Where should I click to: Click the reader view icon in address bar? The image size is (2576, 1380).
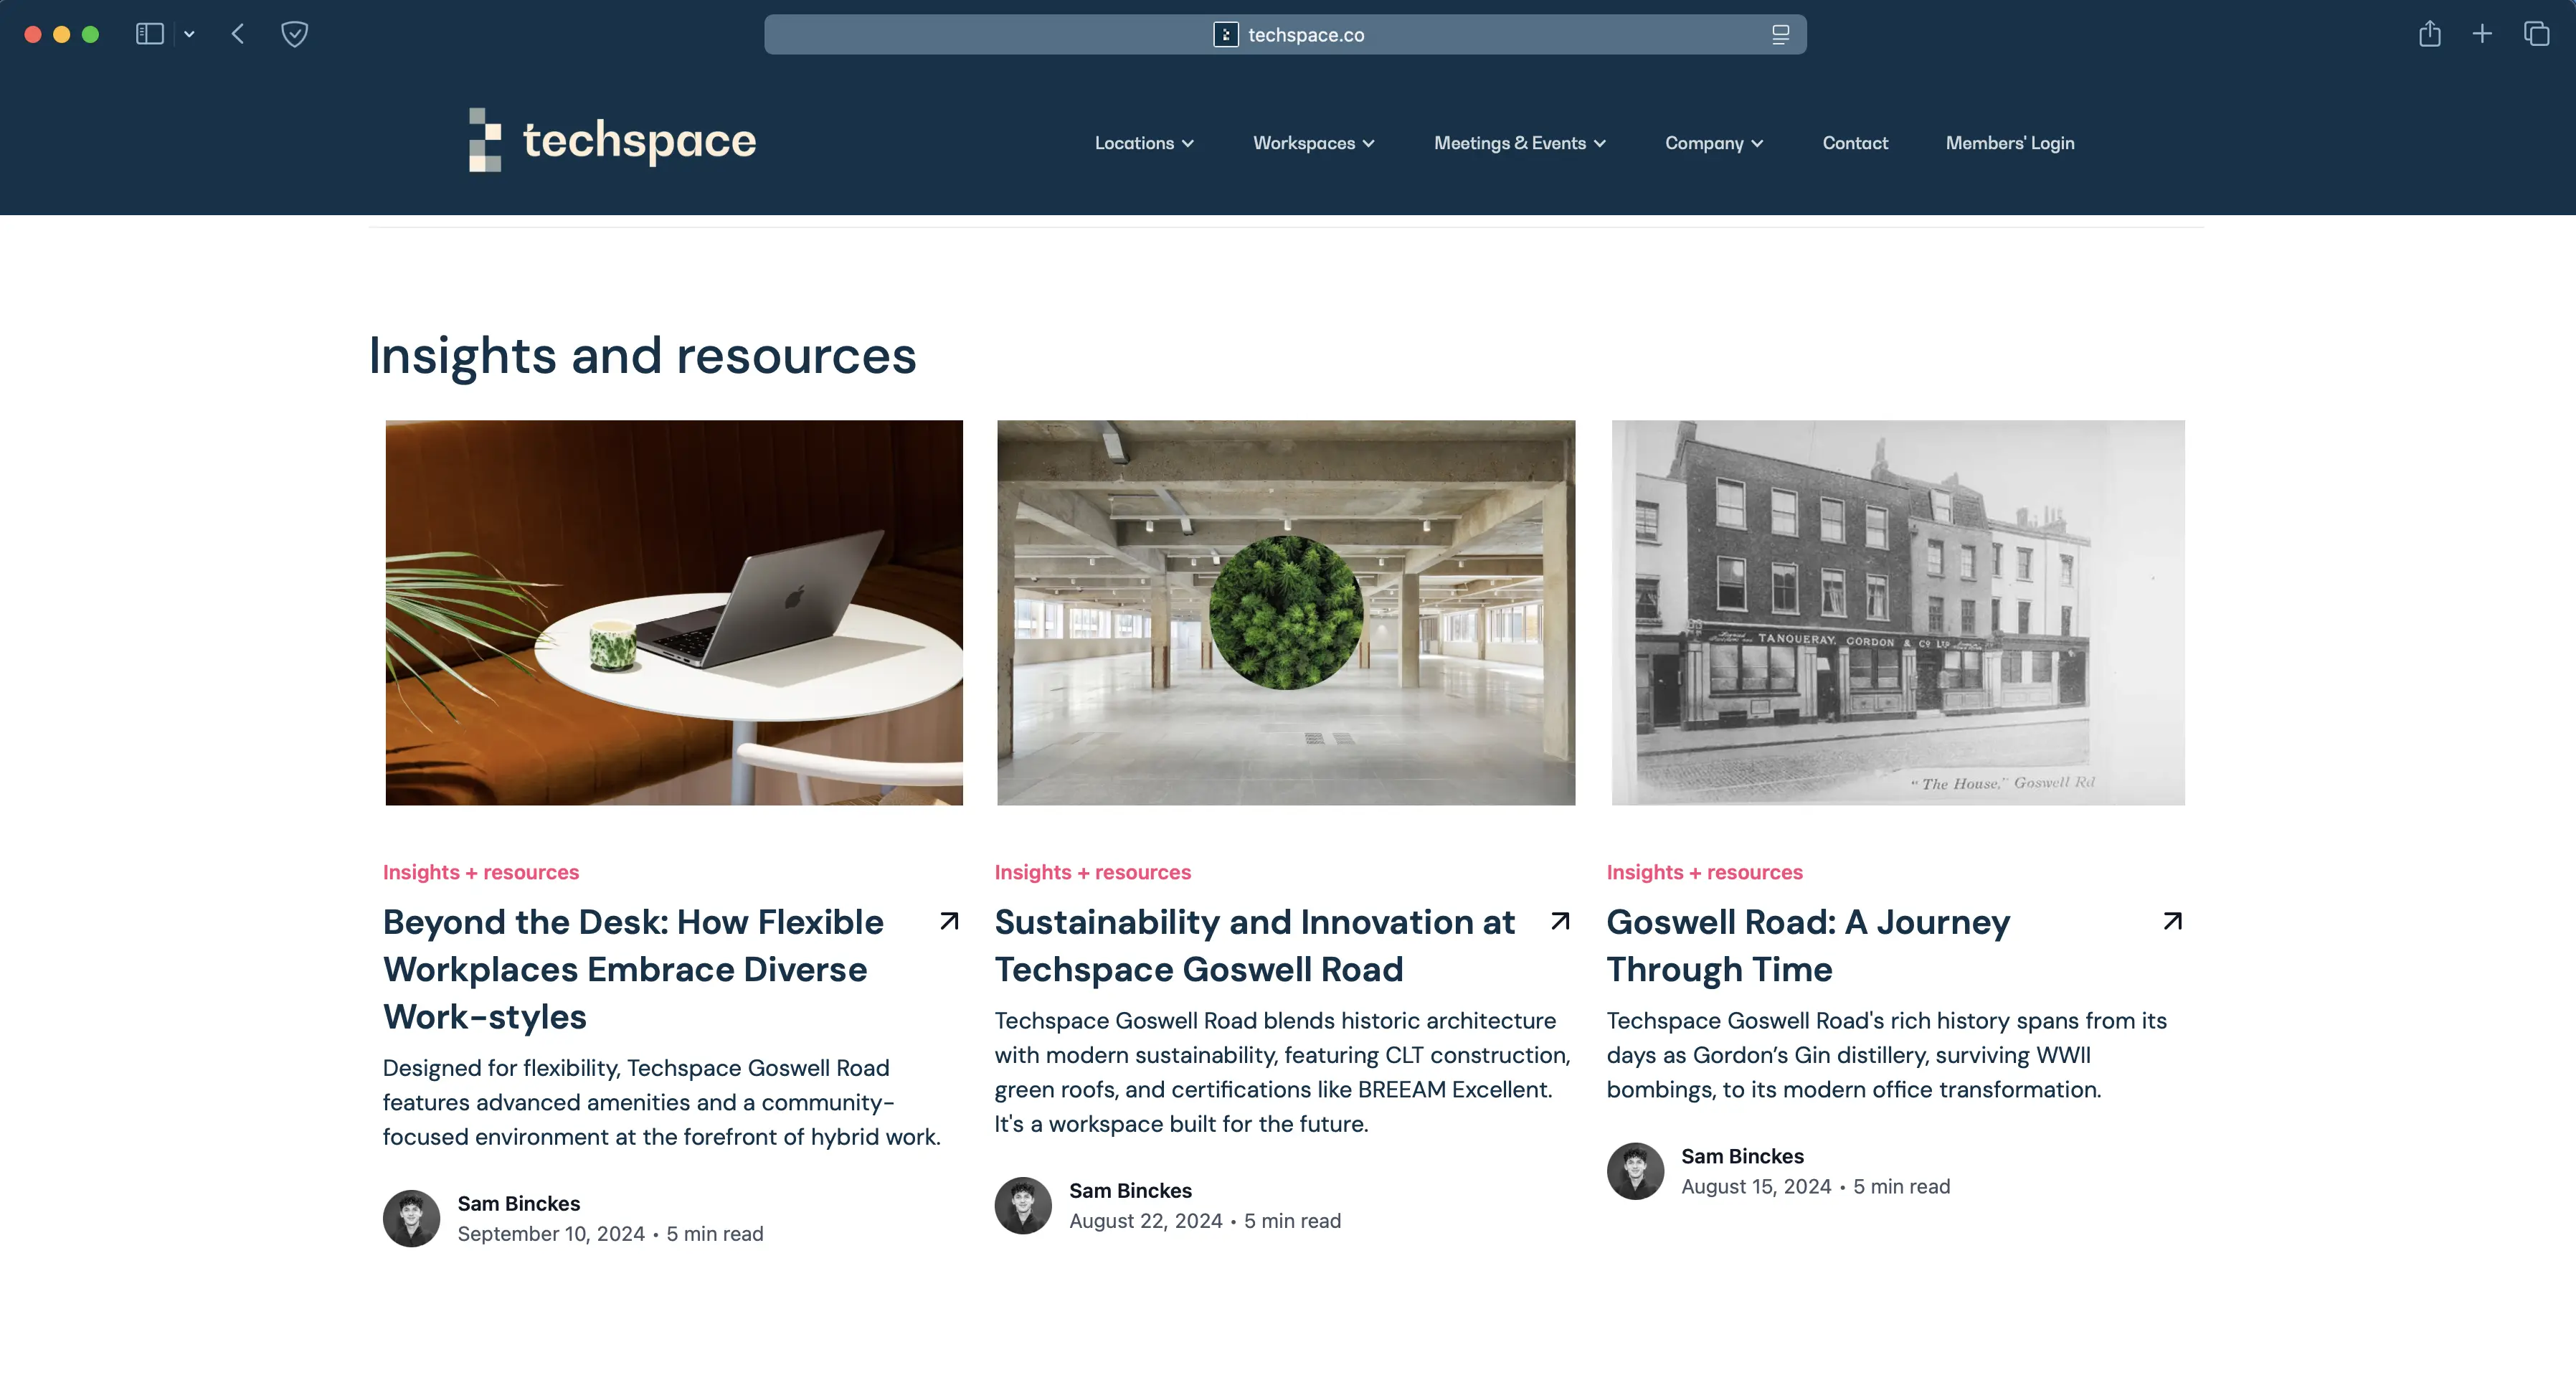[1780, 35]
